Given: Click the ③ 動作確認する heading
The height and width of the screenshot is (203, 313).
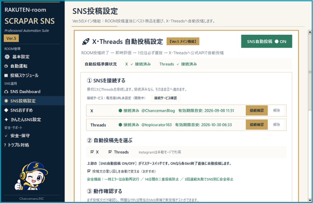Looking at the screenshot, I should pos(104,191).
